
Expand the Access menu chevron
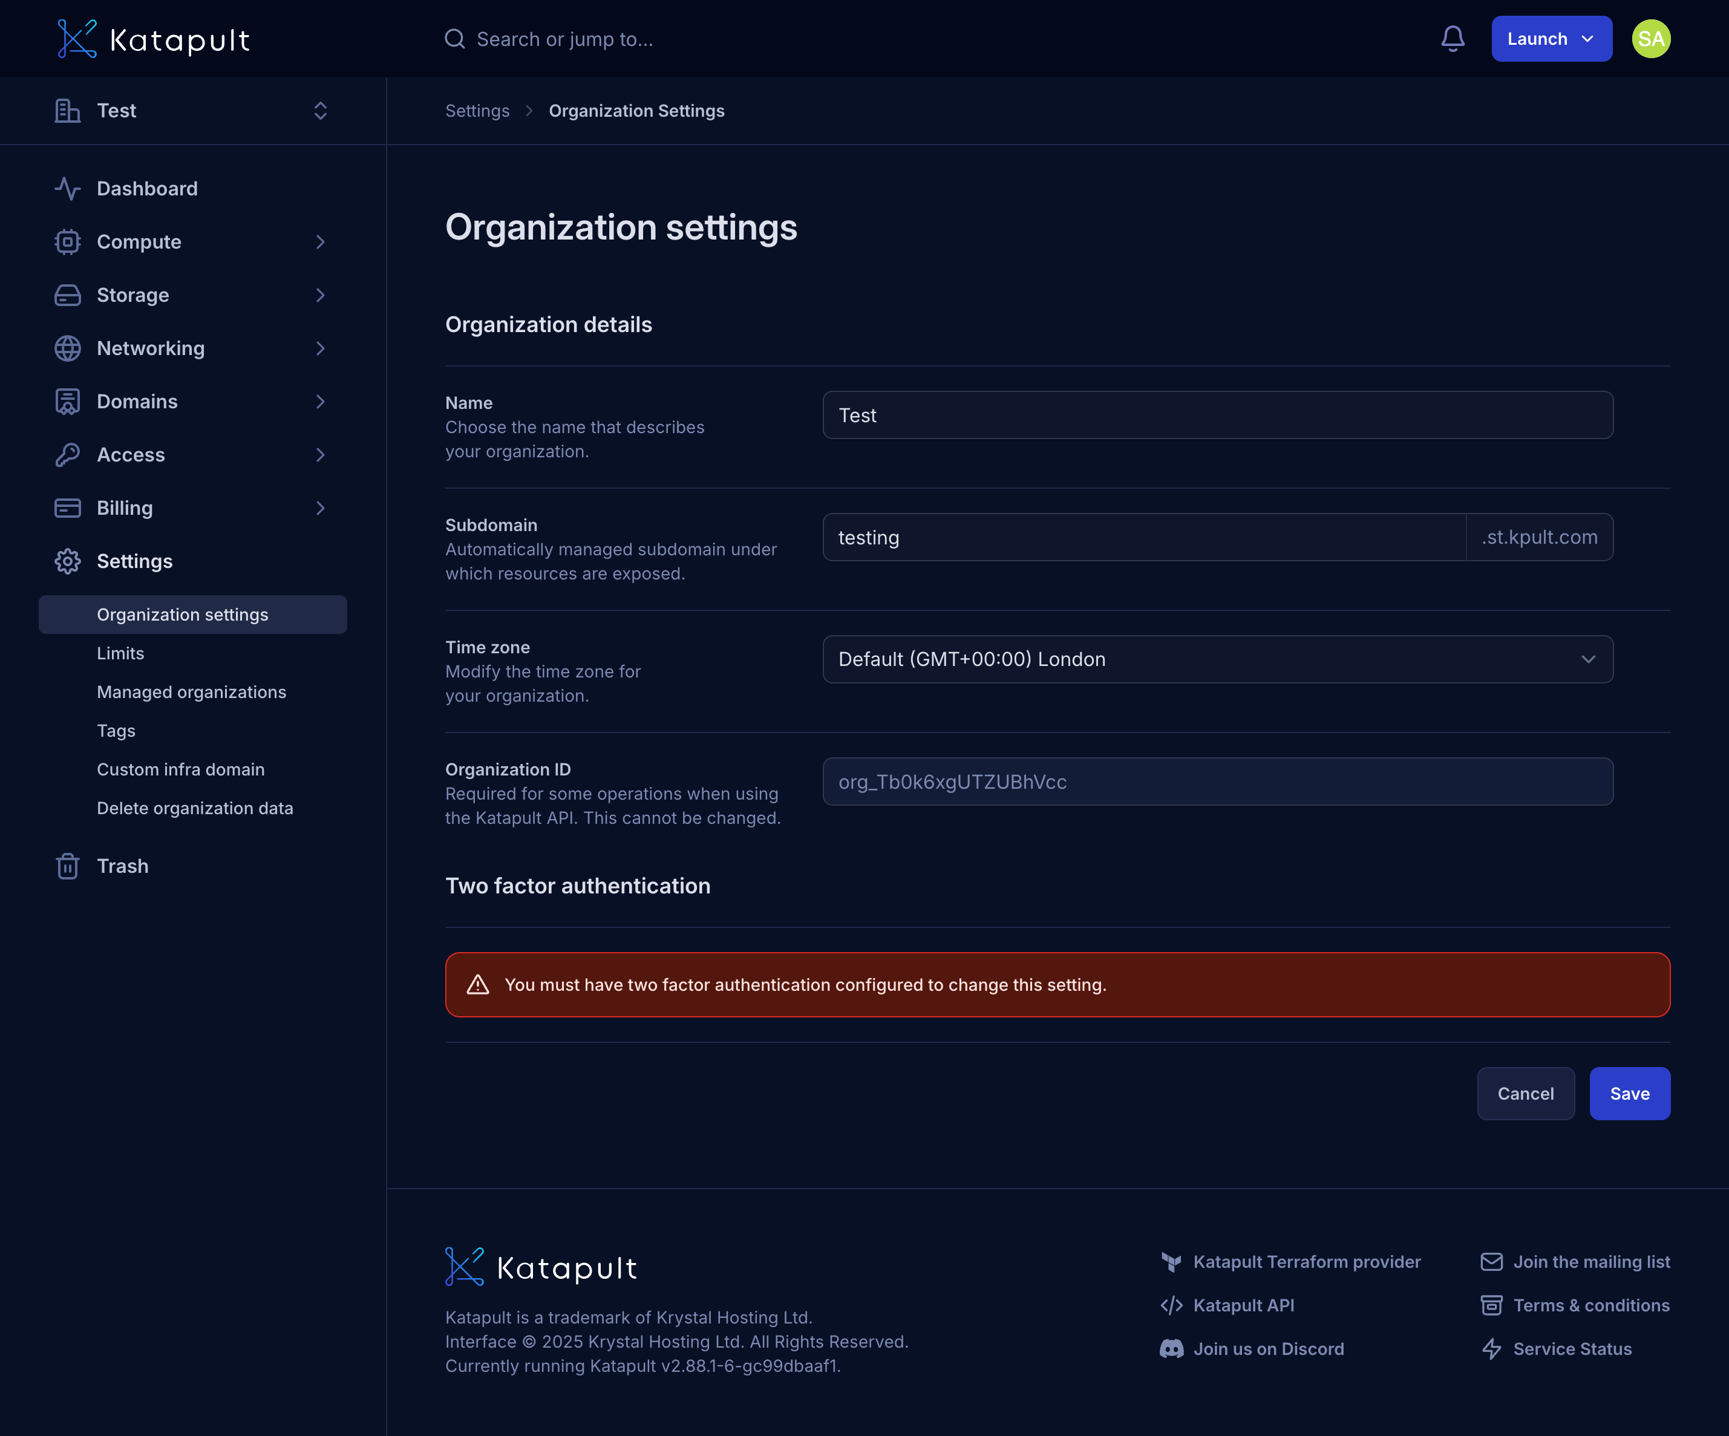[x=320, y=454]
